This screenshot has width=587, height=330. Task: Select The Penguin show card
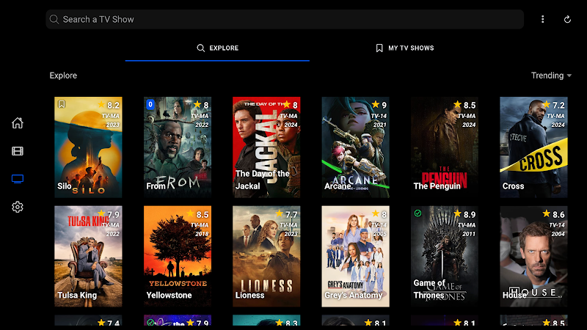(445, 147)
